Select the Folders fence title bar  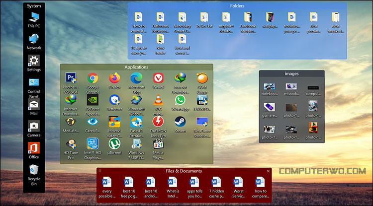[237, 6]
